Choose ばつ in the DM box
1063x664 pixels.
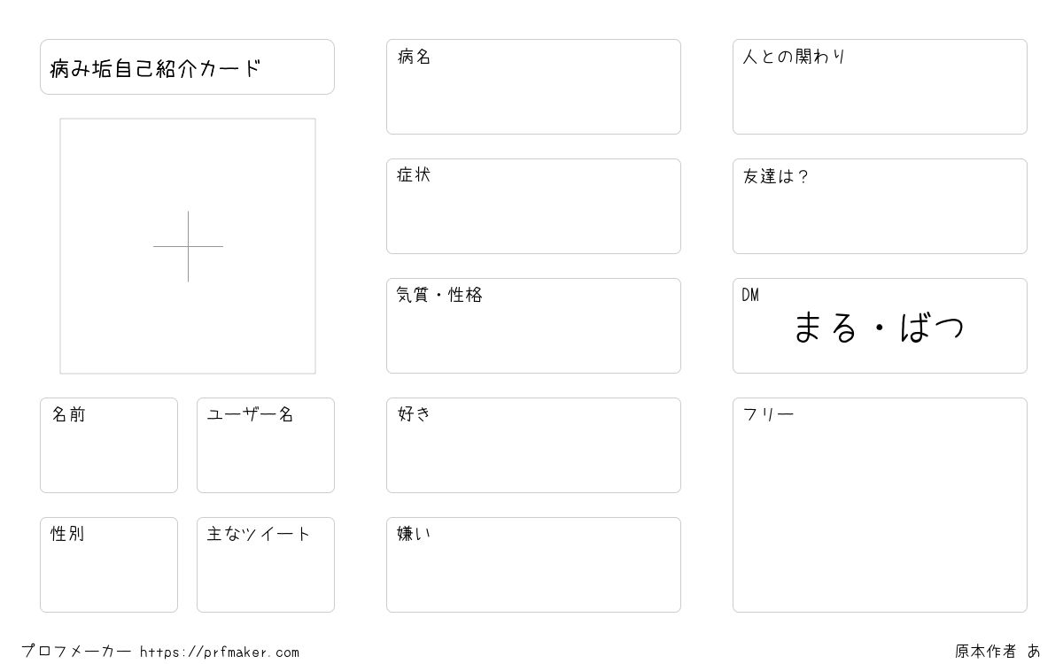932,328
